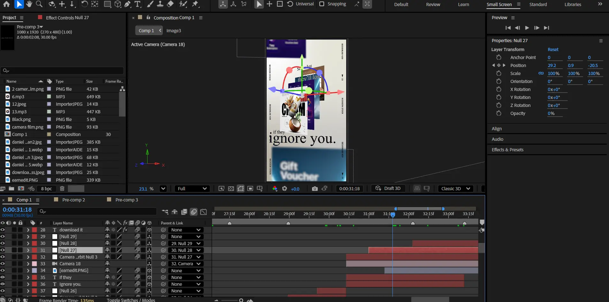609x302 pixels.
Task: Toggle visibility of Camera 18 layer
Action: [3, 264]
